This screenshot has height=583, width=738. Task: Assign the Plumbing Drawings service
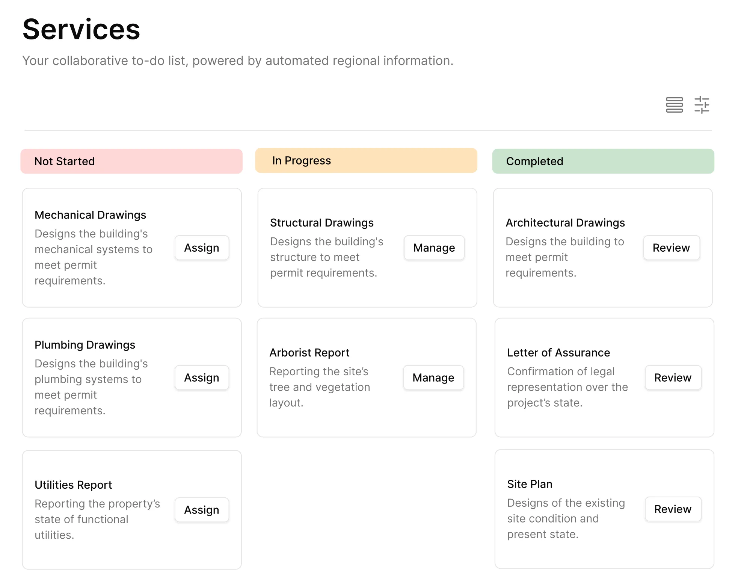pyautogui.click(x=202, y=378)
